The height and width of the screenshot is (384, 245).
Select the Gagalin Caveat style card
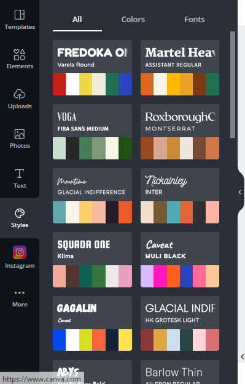(x=92, y=324)
